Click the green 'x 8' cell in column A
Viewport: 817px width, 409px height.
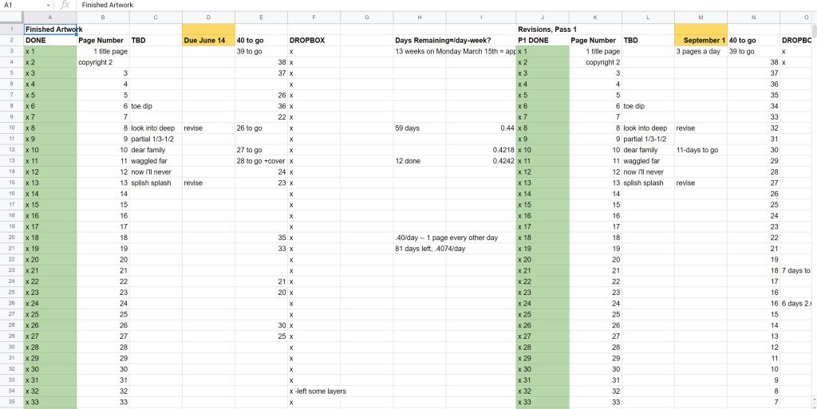tap(50, 128)
